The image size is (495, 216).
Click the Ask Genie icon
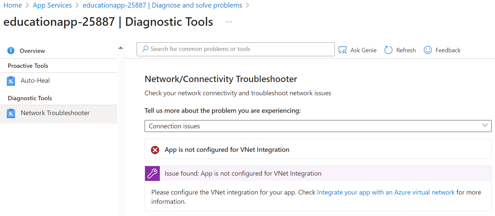click(343, 50)
